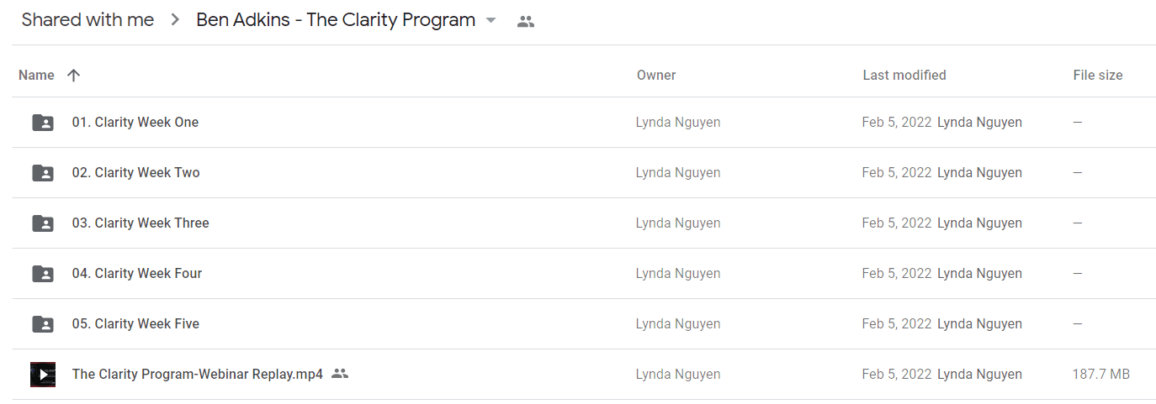Select The Clarity Program-Webinar Replay.mp4 file name
Screen dimensions: 1156x404
point(198,375)
